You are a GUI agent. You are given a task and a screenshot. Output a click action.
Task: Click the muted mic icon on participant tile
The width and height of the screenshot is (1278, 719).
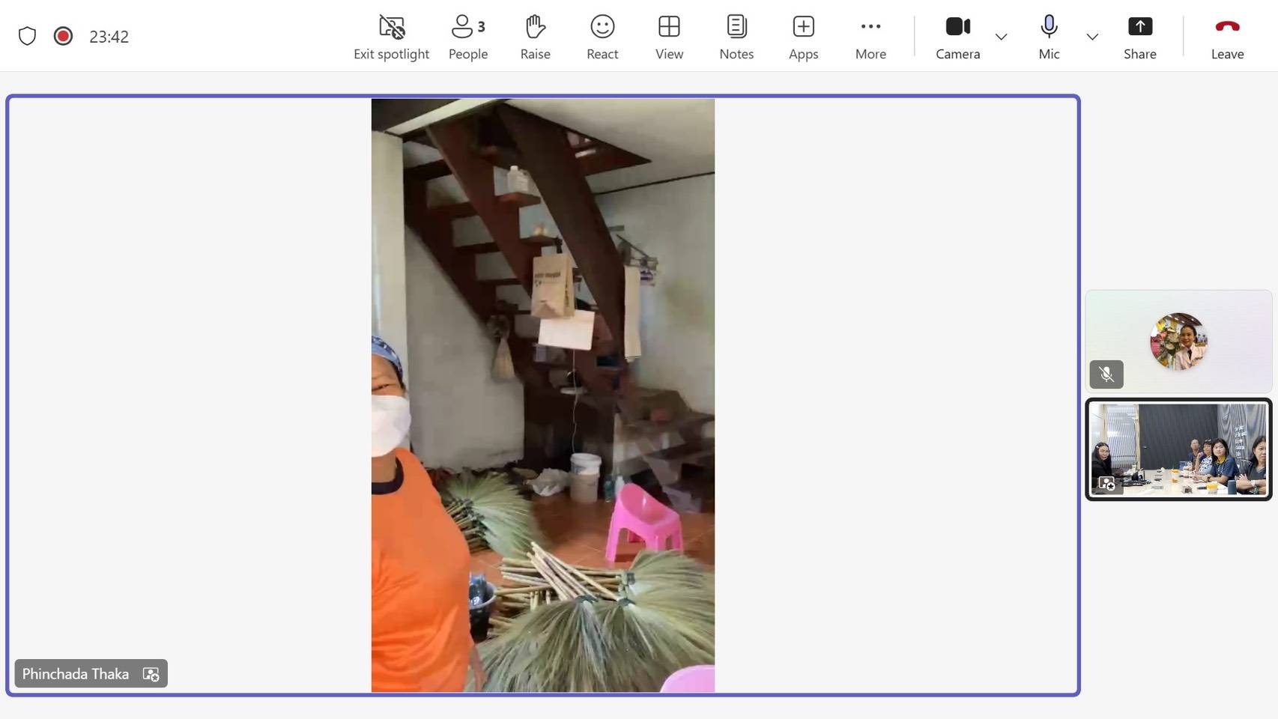(1106, 374)
